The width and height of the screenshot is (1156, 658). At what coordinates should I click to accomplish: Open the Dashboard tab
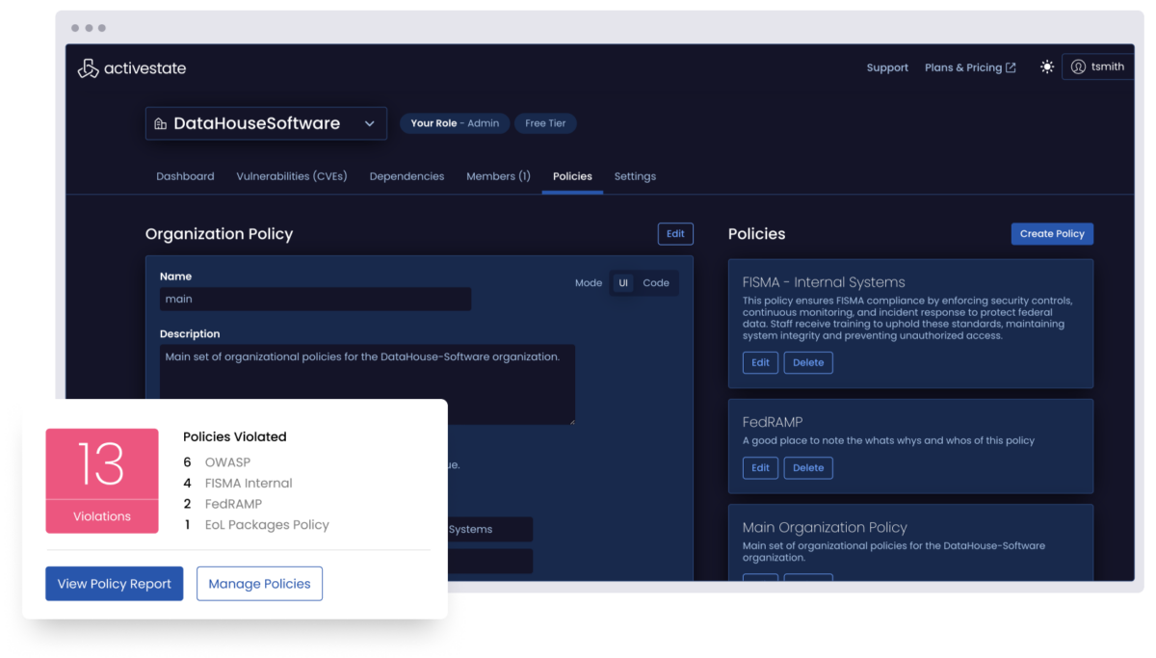[x=185, y=176]
